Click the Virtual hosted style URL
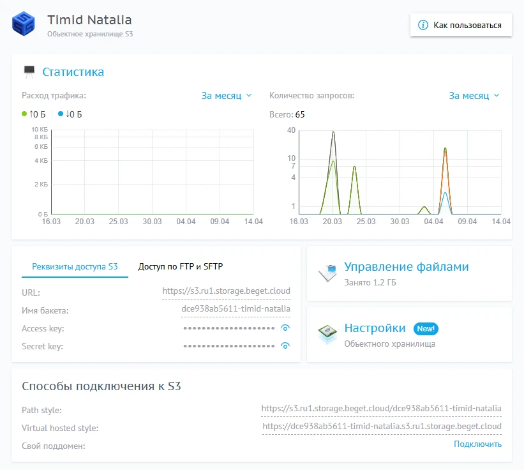The image size is (524, 470). click(x=382, y=427)
